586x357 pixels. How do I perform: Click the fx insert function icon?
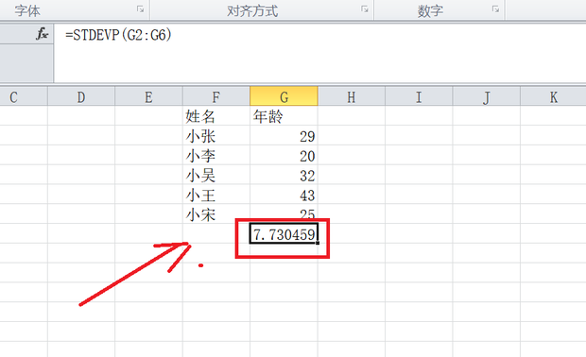pos(42,34)
